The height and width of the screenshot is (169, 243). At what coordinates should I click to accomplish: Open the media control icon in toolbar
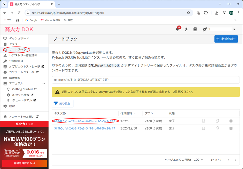coord(224,13)
